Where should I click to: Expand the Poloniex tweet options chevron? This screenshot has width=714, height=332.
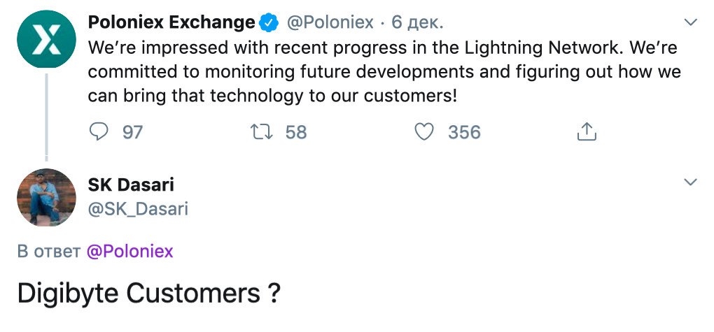click(690, 23)
